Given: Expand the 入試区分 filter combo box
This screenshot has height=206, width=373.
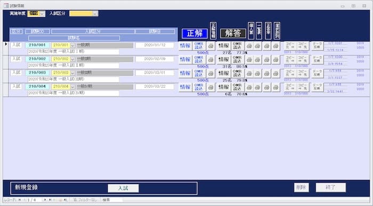Looking at the screenshot, I should [95, 13].
